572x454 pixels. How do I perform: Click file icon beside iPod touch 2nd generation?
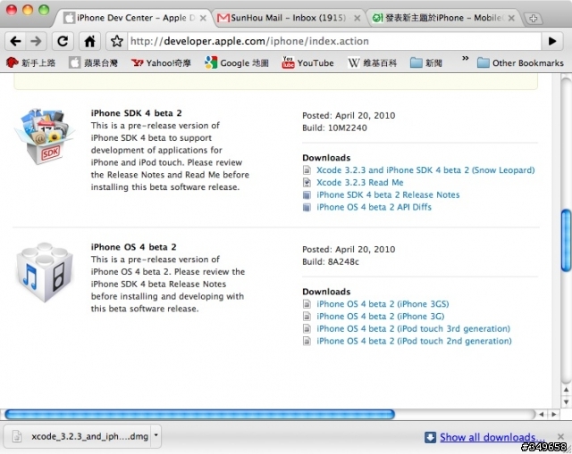(307, 341)
